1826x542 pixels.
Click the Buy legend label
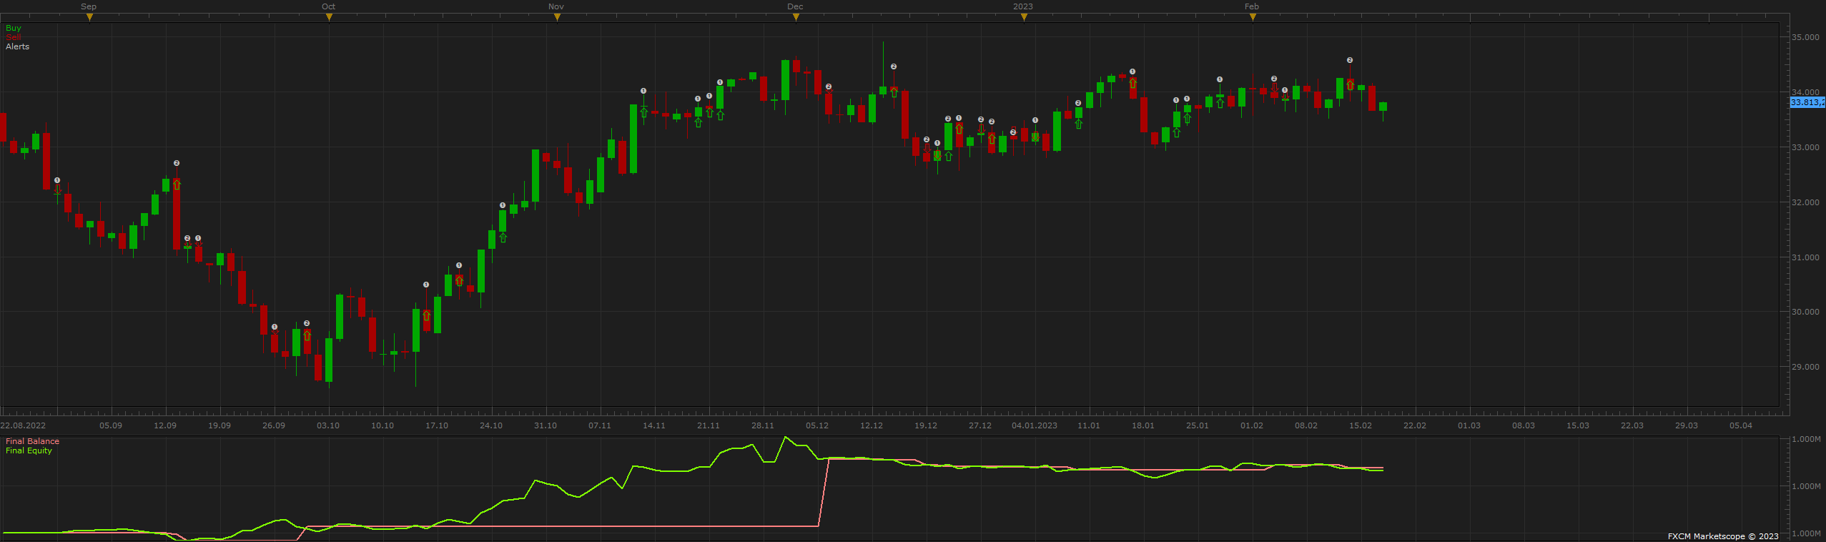coord(14,28)
